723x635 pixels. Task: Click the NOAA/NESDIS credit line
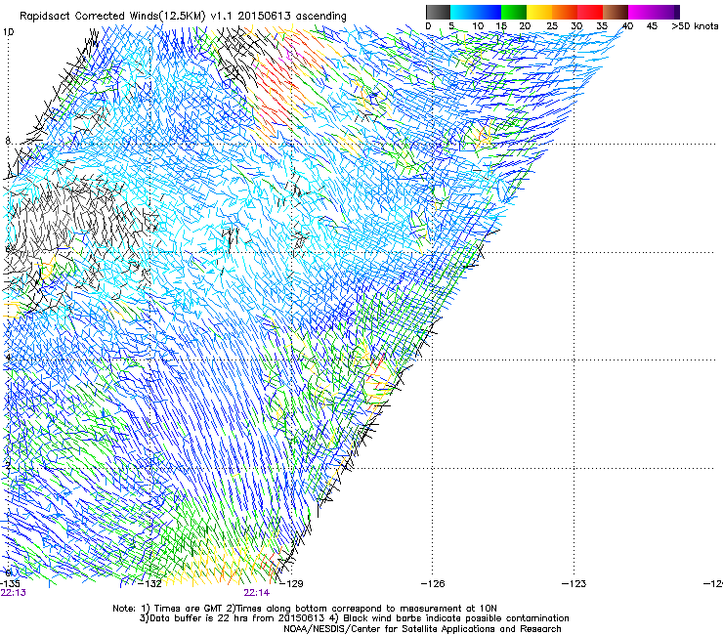(x=422, y=629)
